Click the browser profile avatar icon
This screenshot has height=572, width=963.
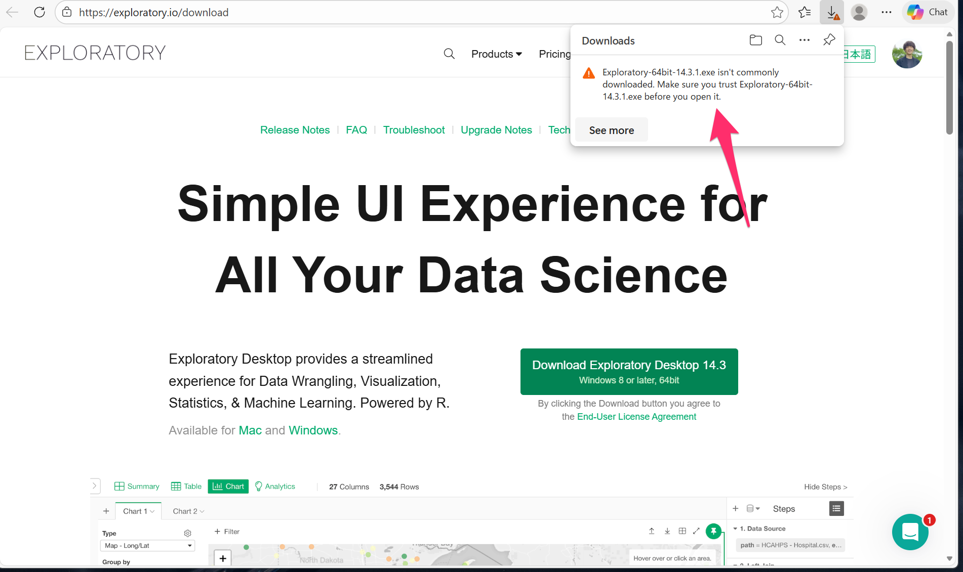pyautogui.click(x=859, y=12)
